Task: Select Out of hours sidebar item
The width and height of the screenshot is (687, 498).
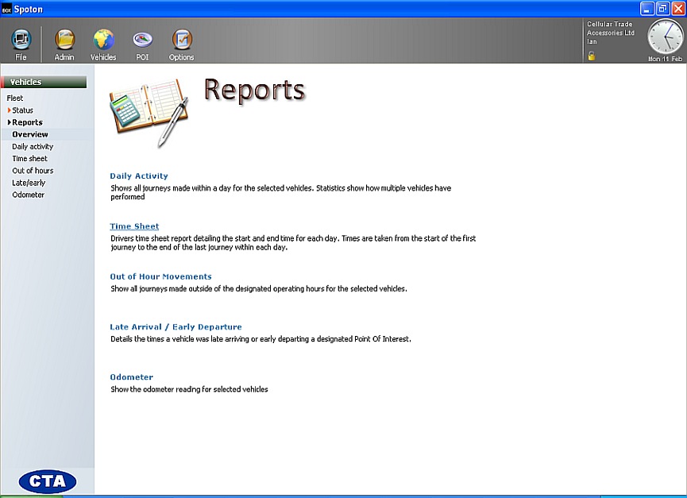Action: (33, 171)
